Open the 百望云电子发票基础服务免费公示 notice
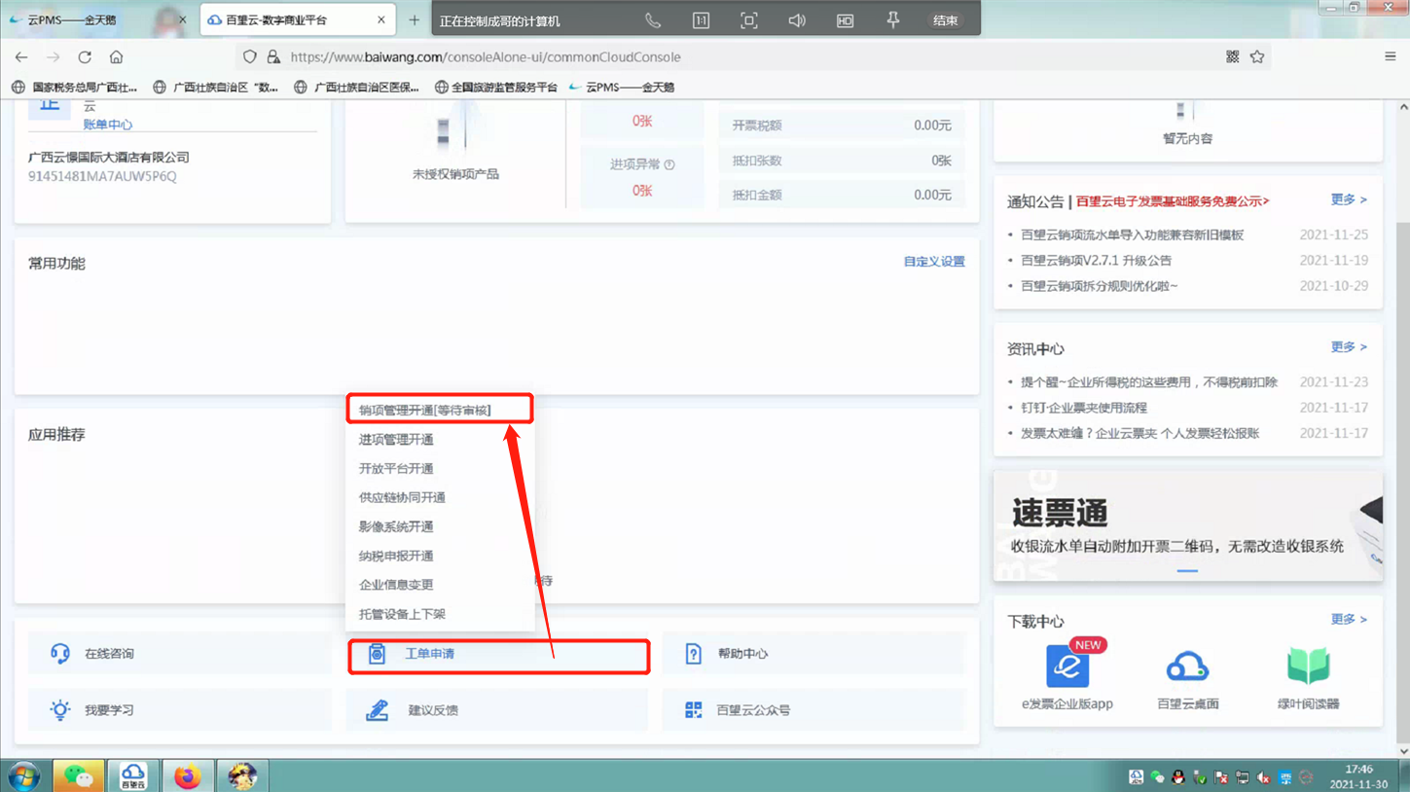1410x792 pixels. coord(1172,201)
